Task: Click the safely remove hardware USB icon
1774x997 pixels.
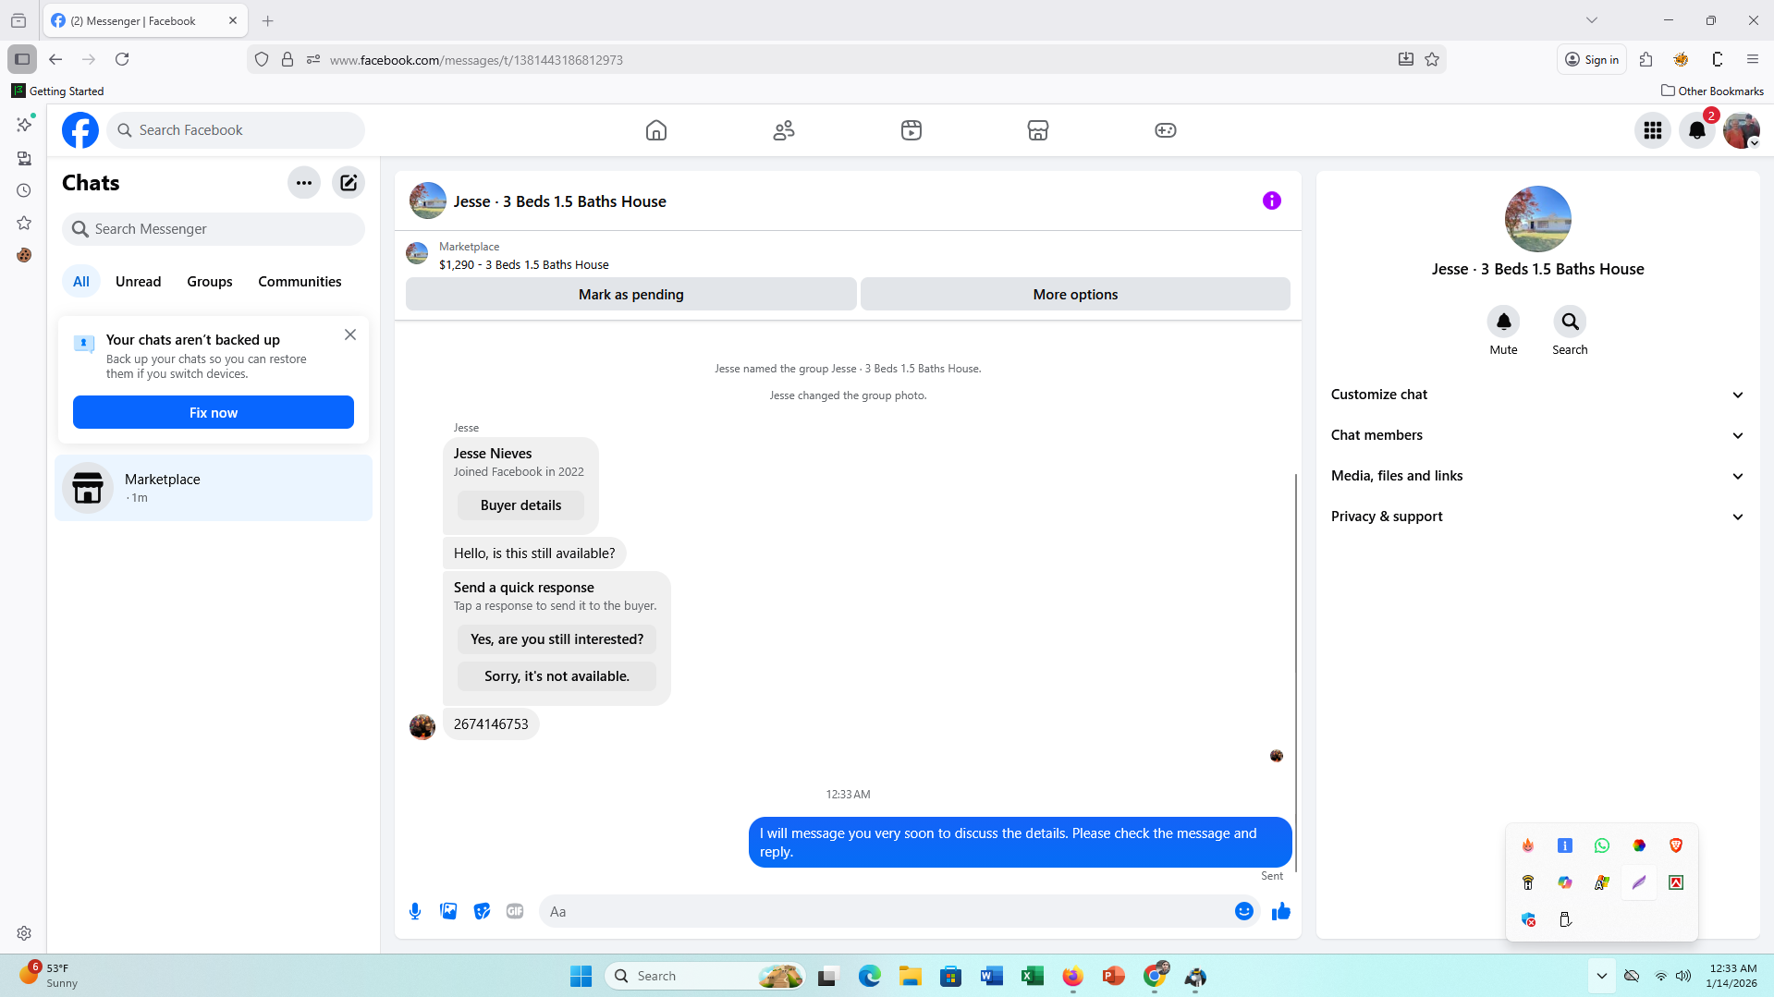Action: pyautogui.click(x=1564, y=919)
